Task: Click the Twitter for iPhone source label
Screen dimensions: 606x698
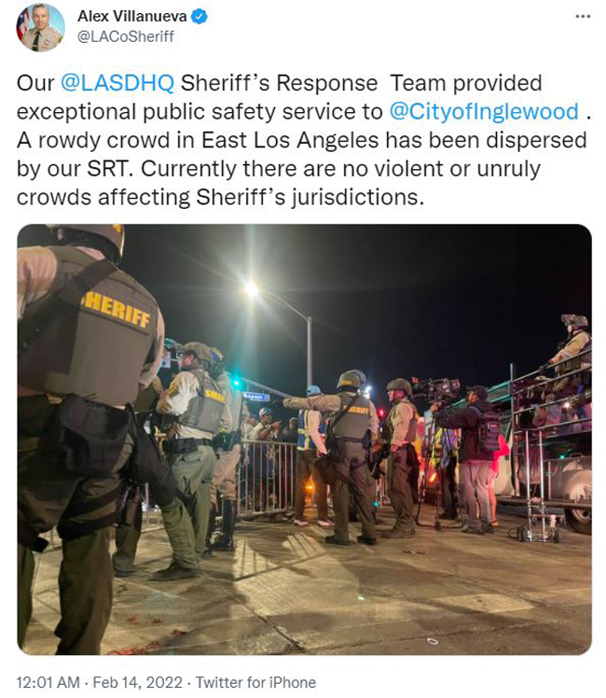Action: [255, 682]
